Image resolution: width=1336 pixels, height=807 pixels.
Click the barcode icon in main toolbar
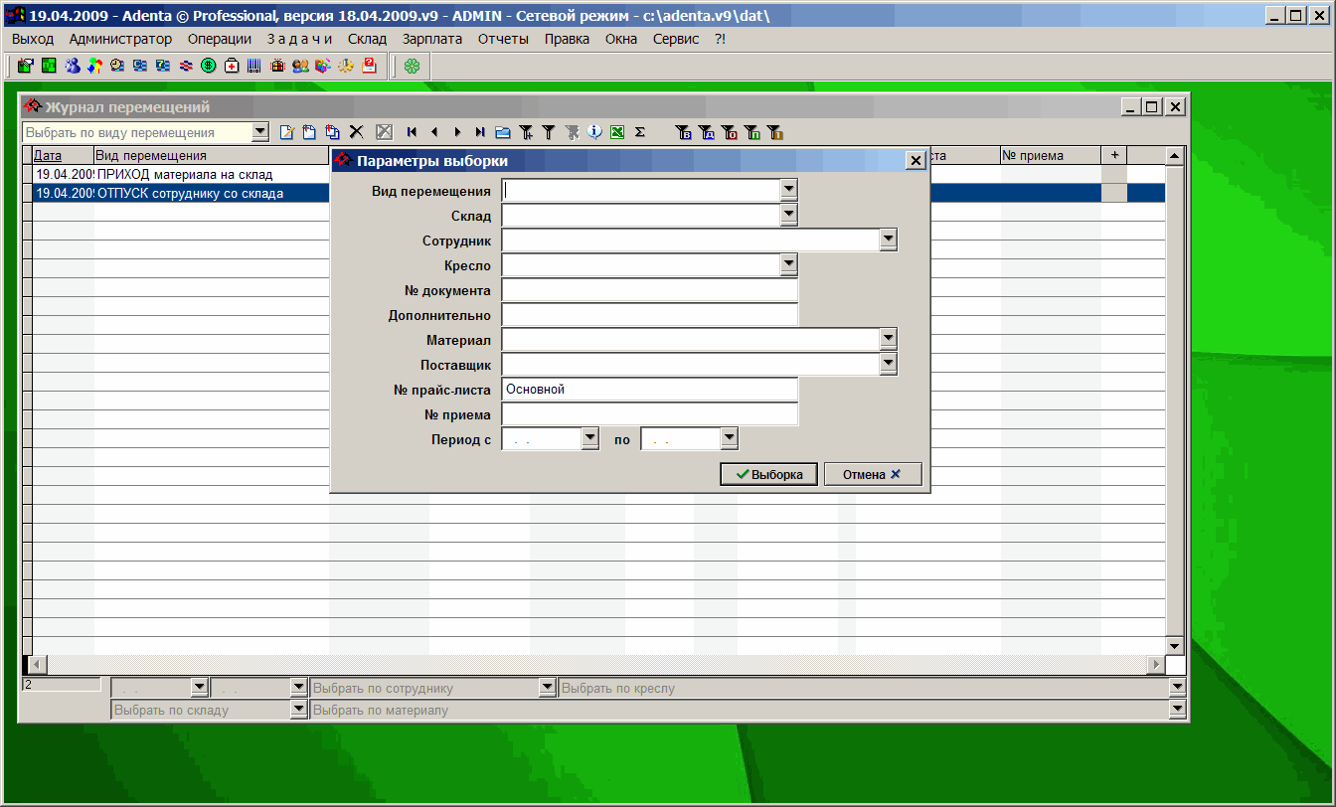click(254, 67)
